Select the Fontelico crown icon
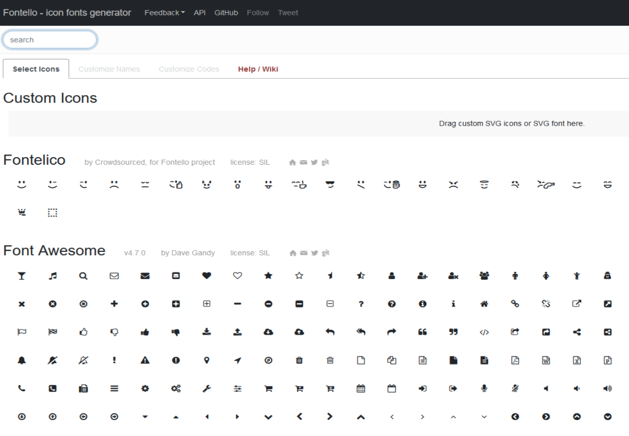The height and width of the screenshot is (436, 629). (x=21, y=212)
